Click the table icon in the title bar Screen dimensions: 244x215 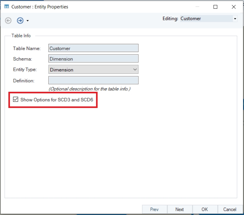click(7, 7)
